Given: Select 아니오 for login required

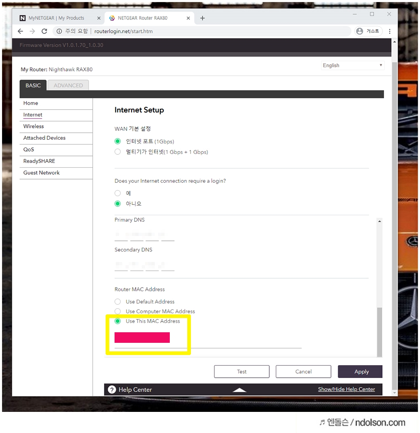Looking at the screenshot, I should click(118, 204).
